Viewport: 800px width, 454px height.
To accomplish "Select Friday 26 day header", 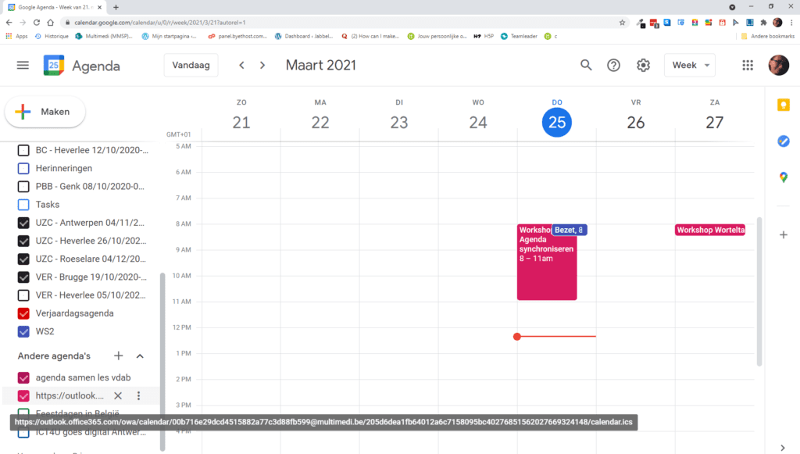I will (636, 123).
